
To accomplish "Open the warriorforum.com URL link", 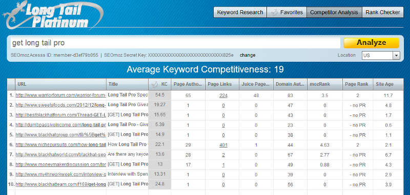I will point(60,95).
